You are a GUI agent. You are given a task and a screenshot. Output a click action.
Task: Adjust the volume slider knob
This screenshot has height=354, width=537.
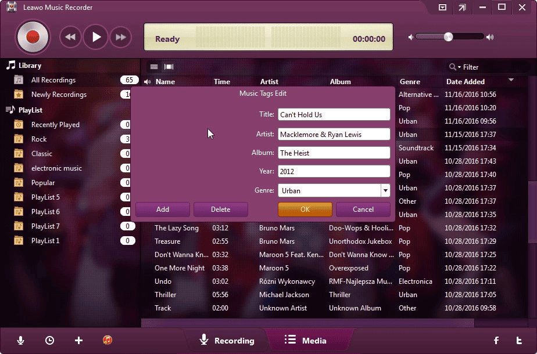click(448, 37)
